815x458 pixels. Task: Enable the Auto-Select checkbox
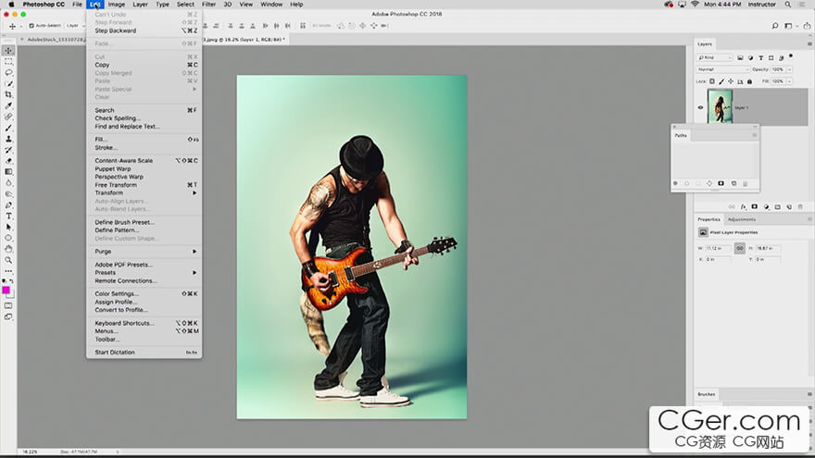pyautogui.click(x=31, y=26)
